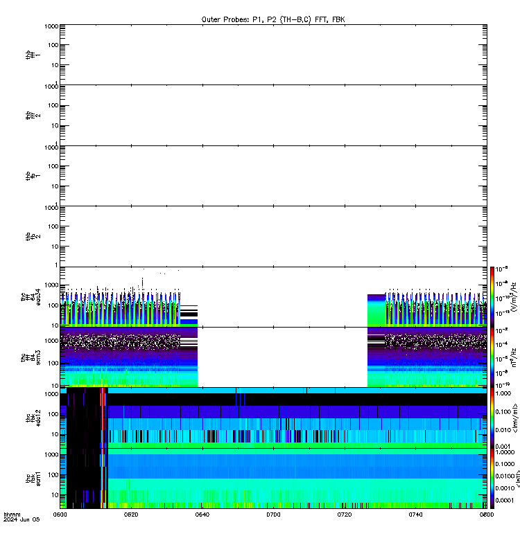Click the "10⁻⁴" tick on the nT²/Hz color bar
This screenshot has width=520, height=554.
pyautogui.click(x=502, y=343)
